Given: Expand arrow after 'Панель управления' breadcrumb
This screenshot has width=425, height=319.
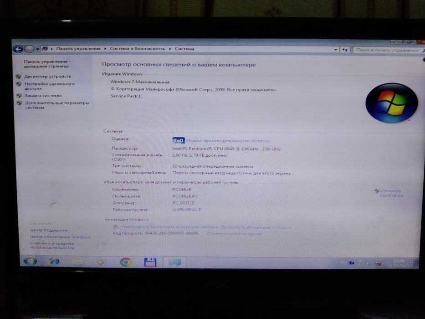Looking at the screenshot, I should point(105,49).
